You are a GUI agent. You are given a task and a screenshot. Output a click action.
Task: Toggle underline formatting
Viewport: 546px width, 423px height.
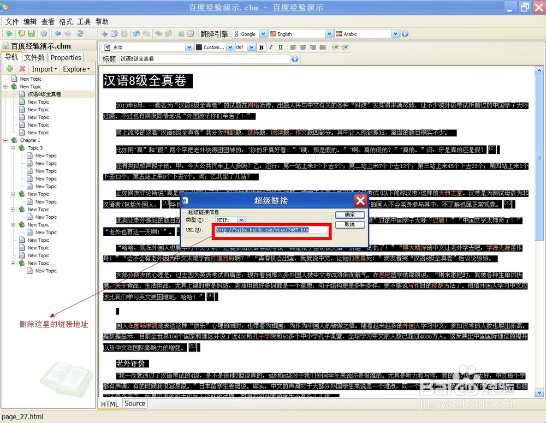[x=281, y=47]
